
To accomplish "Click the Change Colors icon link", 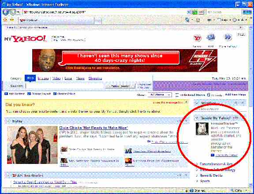I will point(64,94).
